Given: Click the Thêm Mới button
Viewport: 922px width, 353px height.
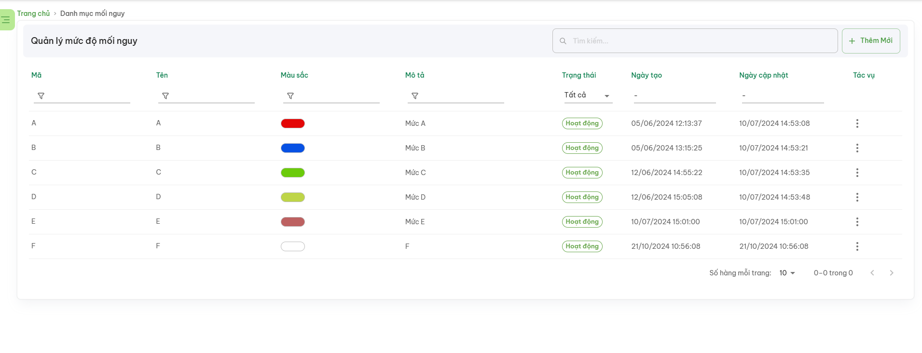Looking at the screenshot, I should 871,41.
